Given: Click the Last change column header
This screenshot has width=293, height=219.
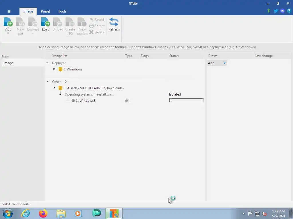Looking at the screenshot, I should point(264,56).
